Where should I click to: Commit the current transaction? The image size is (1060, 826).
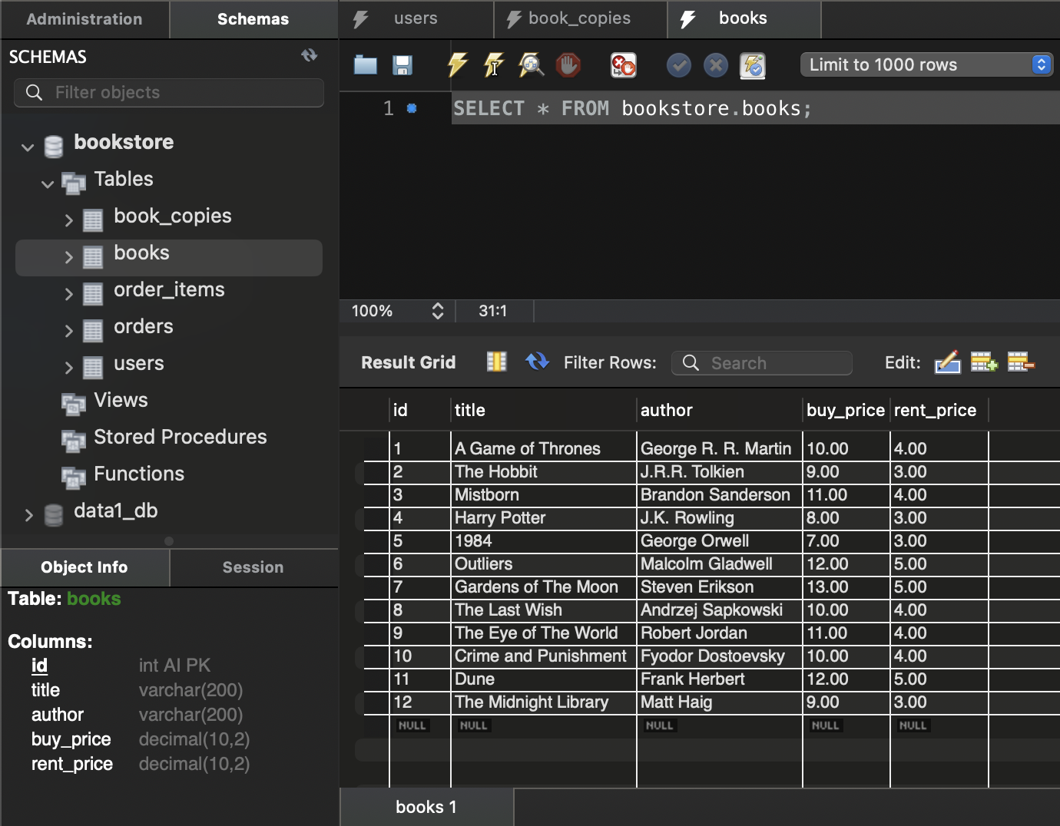[x=679, y=65]
